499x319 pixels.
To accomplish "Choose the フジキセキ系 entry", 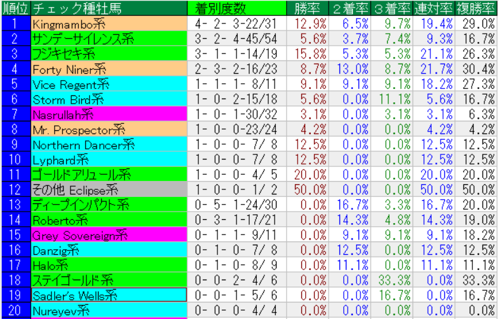I will 108,53.
